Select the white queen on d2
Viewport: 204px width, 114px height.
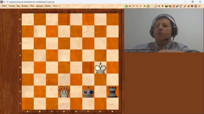[64, 92]
